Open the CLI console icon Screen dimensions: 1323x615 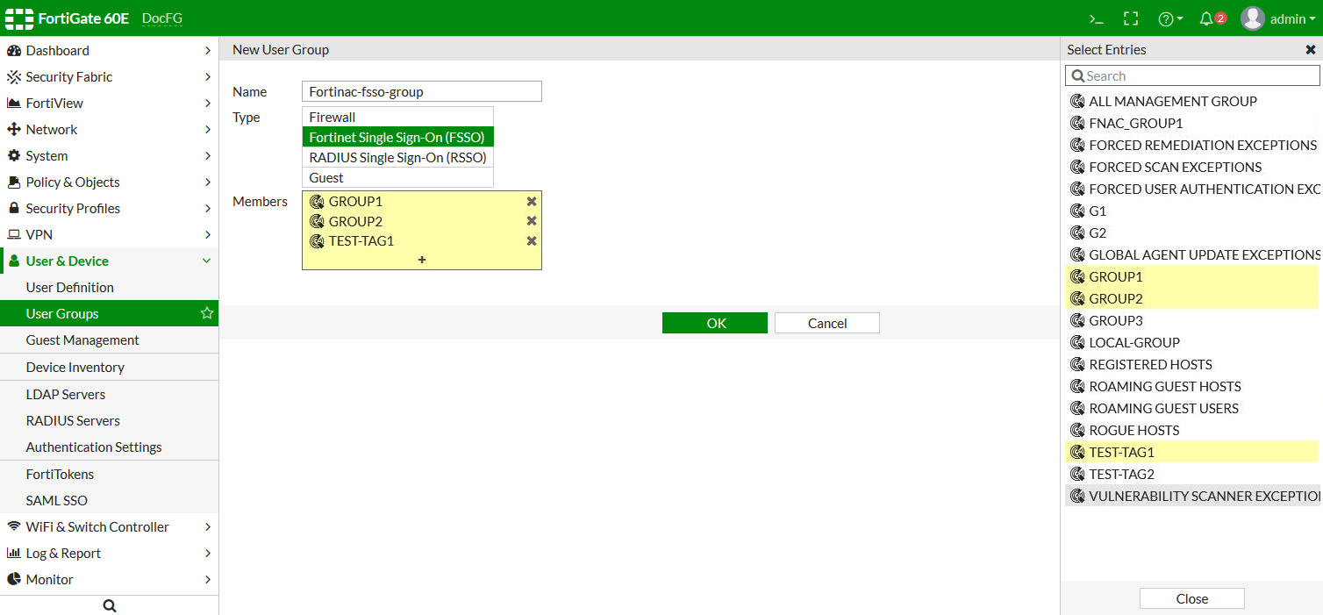coord(1096,18)
